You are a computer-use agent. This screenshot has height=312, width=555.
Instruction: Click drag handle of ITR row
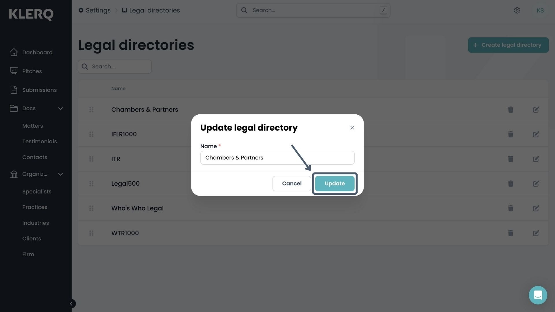coord(91,159)
